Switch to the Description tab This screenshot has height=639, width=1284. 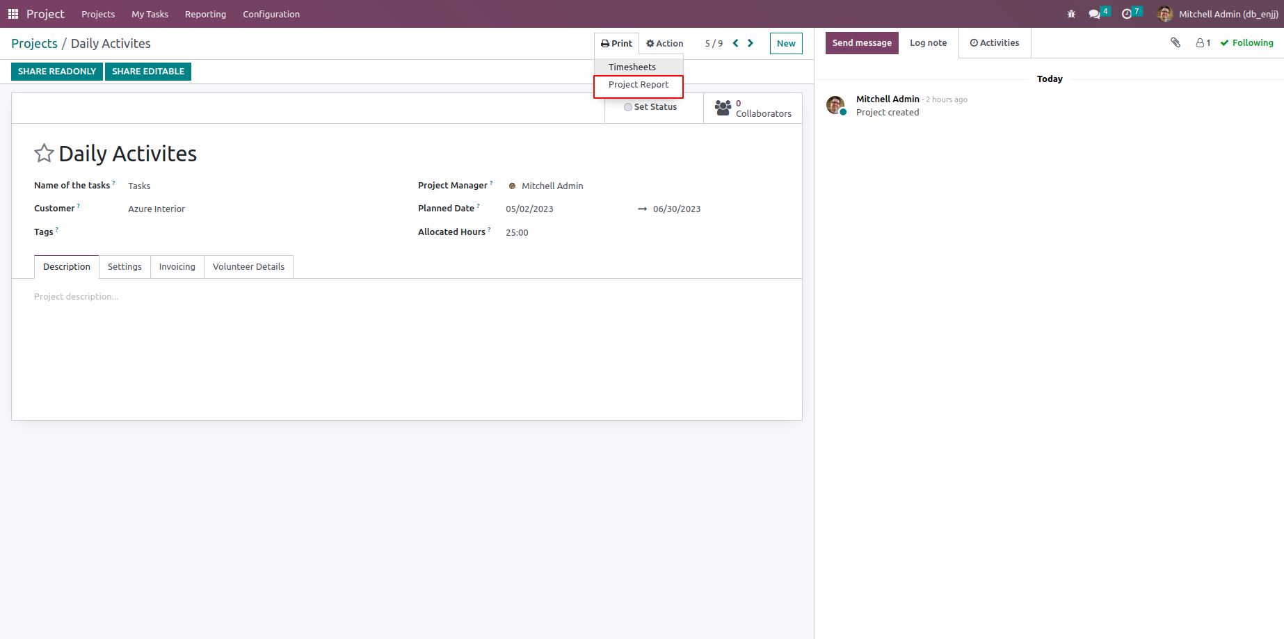[67, 267]
